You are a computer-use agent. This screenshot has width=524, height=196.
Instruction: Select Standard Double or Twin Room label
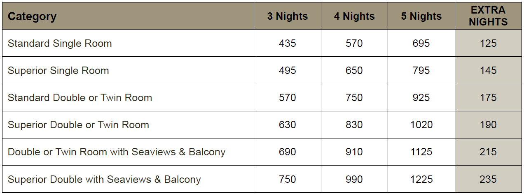click(x=80, y=98)
